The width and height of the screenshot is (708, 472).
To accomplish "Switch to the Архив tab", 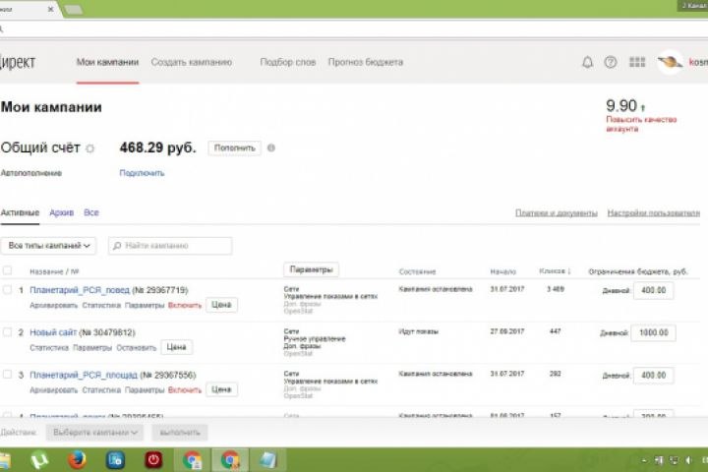I will tap(61, 212).
